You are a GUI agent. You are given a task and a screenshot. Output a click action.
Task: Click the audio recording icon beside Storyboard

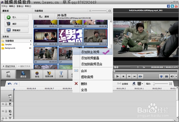[134, 84]
